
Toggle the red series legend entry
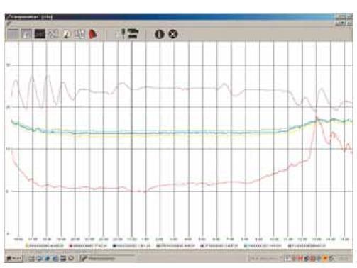(88, 246)
